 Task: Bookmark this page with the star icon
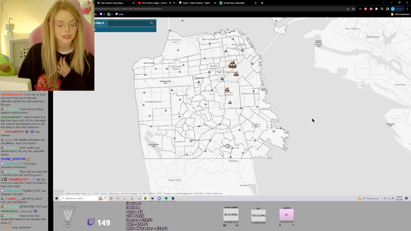click(353, 8)
